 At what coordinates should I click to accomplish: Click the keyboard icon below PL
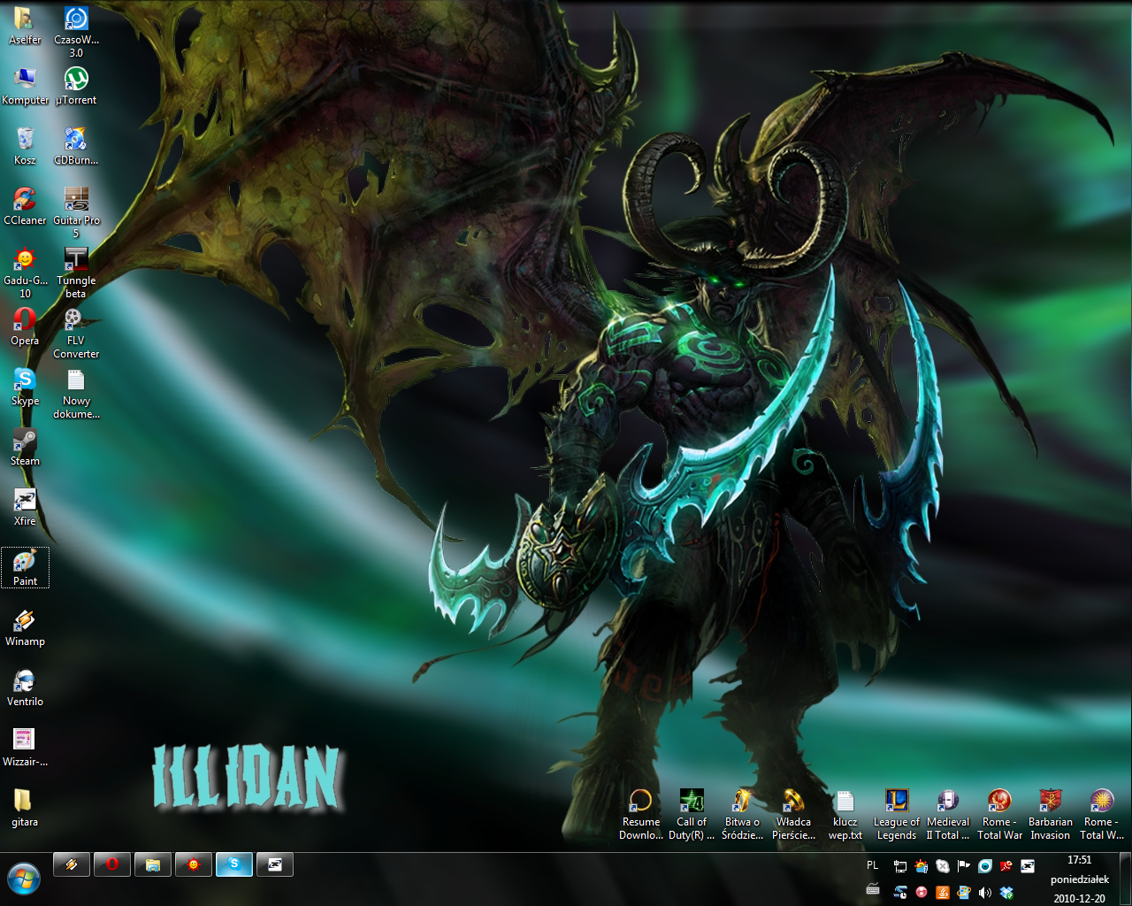coord(873,889)
